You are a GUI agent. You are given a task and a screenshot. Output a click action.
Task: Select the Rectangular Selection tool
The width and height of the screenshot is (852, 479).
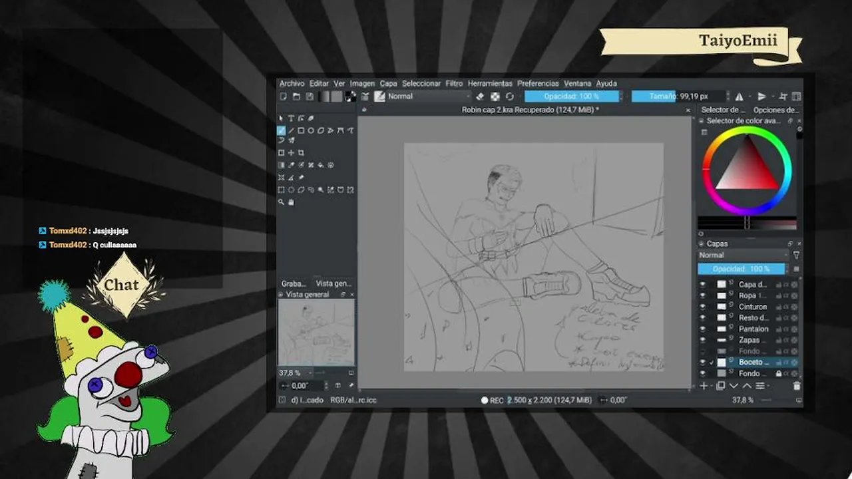tap(282, 190)
